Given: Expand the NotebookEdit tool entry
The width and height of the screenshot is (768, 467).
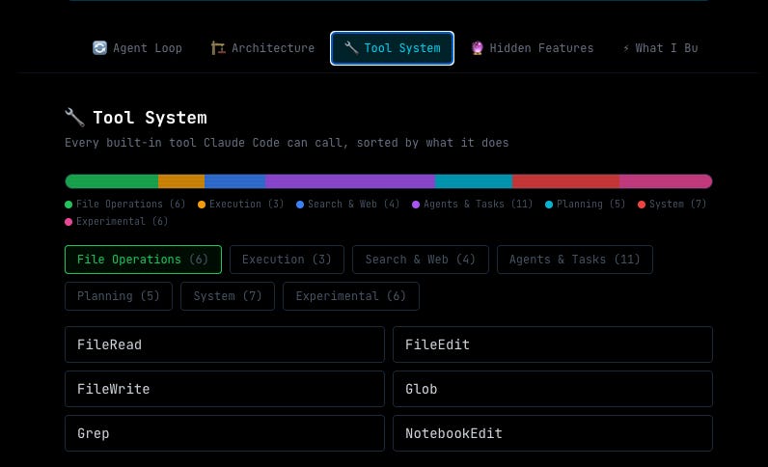Looking at the screenshot, I should tap(553, 433).
